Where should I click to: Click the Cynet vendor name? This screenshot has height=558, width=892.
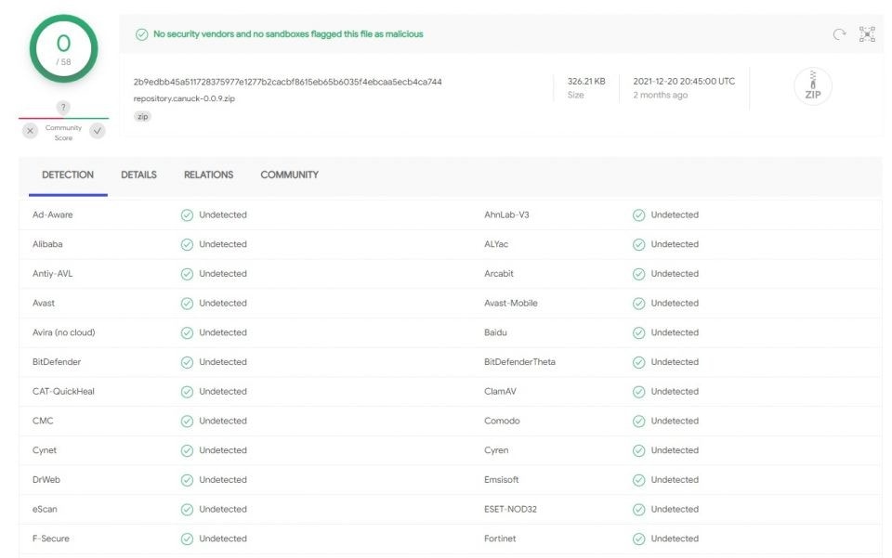pyautogui.click(x=45, y=450)
